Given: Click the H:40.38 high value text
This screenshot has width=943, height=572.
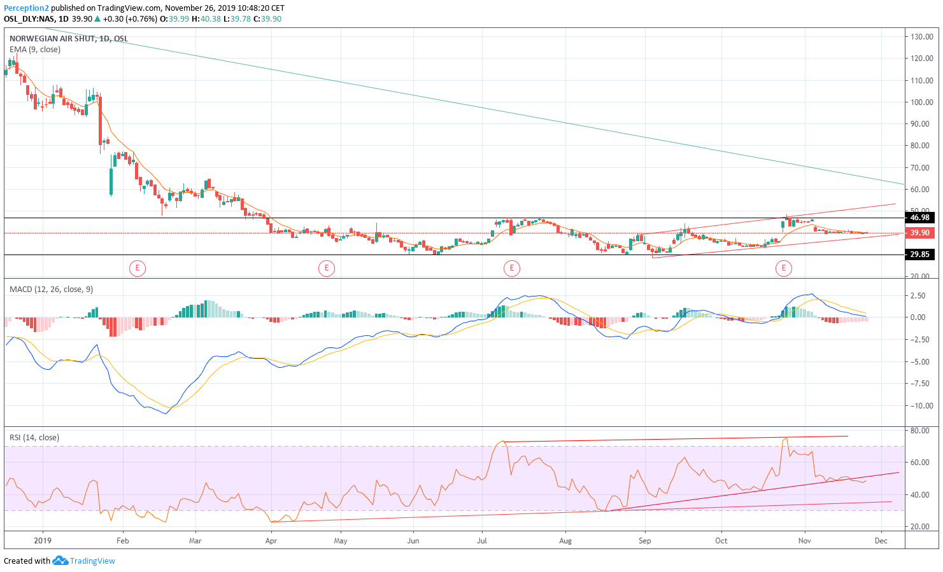Looking at the screenshot, I should (206, 19).
